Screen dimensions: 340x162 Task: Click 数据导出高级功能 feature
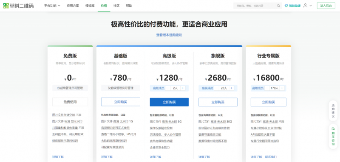click(210, 134)
